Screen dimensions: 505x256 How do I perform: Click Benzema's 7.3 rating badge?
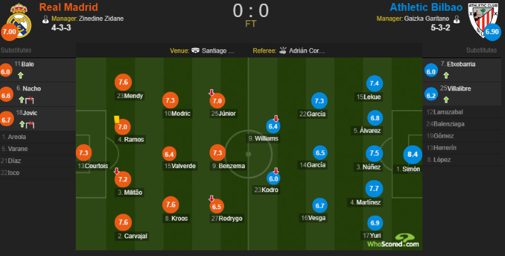[x=217, y=152]
